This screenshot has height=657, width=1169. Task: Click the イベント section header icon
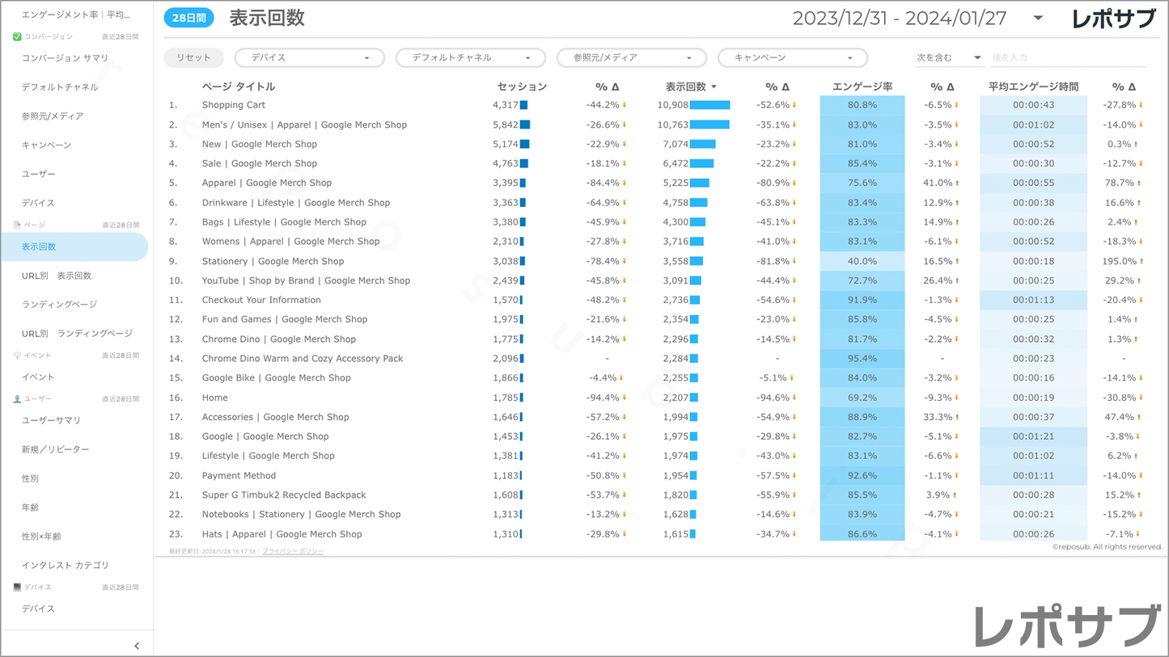coord(17,356)
